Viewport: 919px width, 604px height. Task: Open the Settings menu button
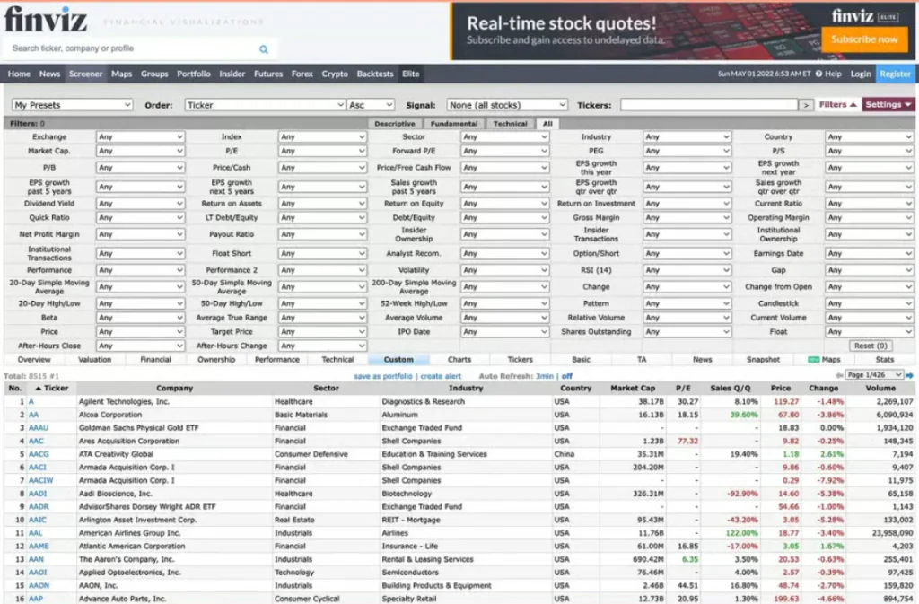pyautogui.click(x=888, y=105)
